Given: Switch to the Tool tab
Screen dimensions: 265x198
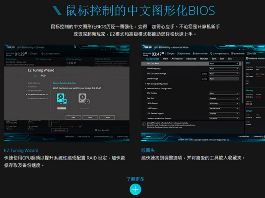Looking at the screenshot, I should click(x=222, y=59).
